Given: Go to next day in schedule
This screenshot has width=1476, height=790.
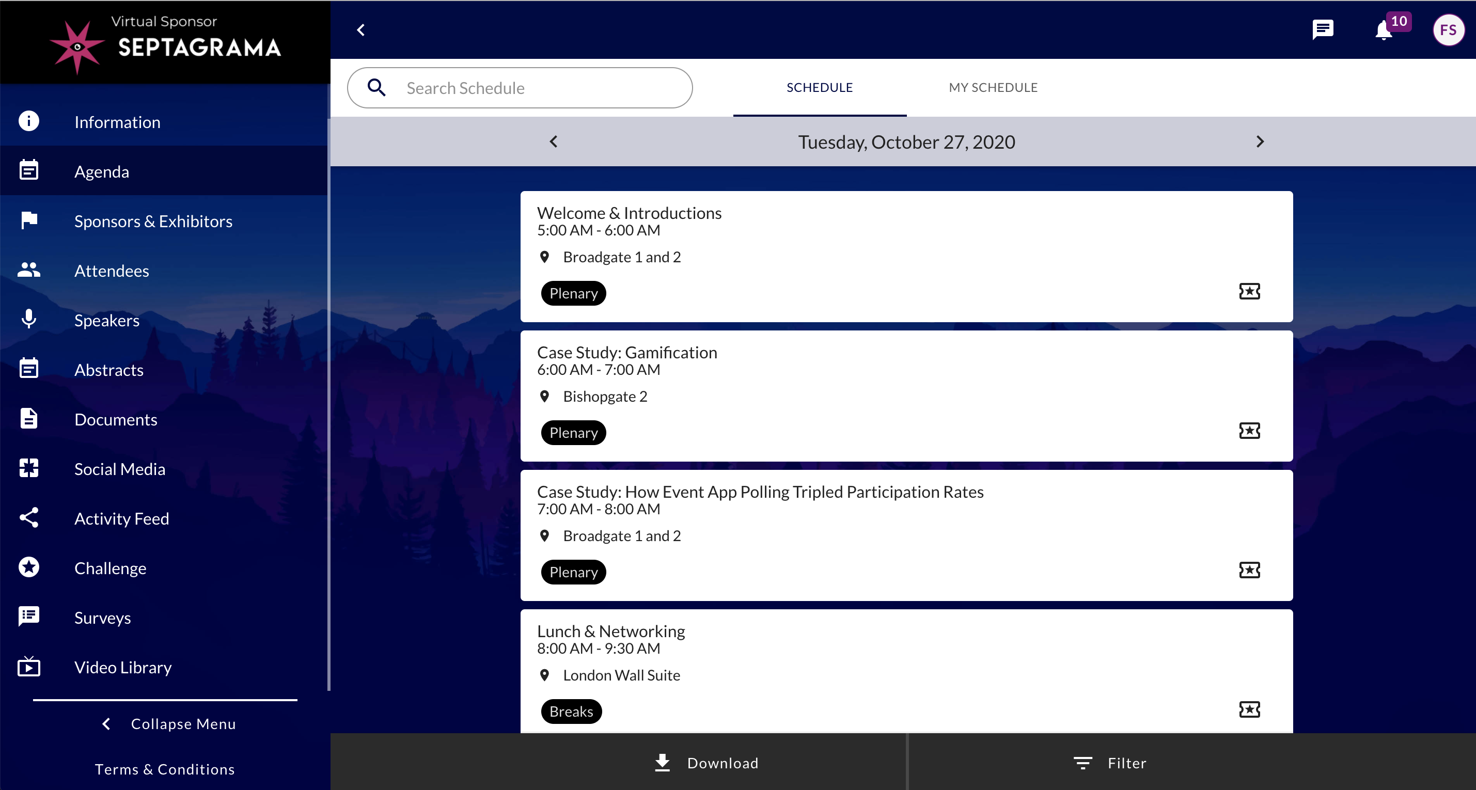Looking at the screenshot, I should point(1260,141).
